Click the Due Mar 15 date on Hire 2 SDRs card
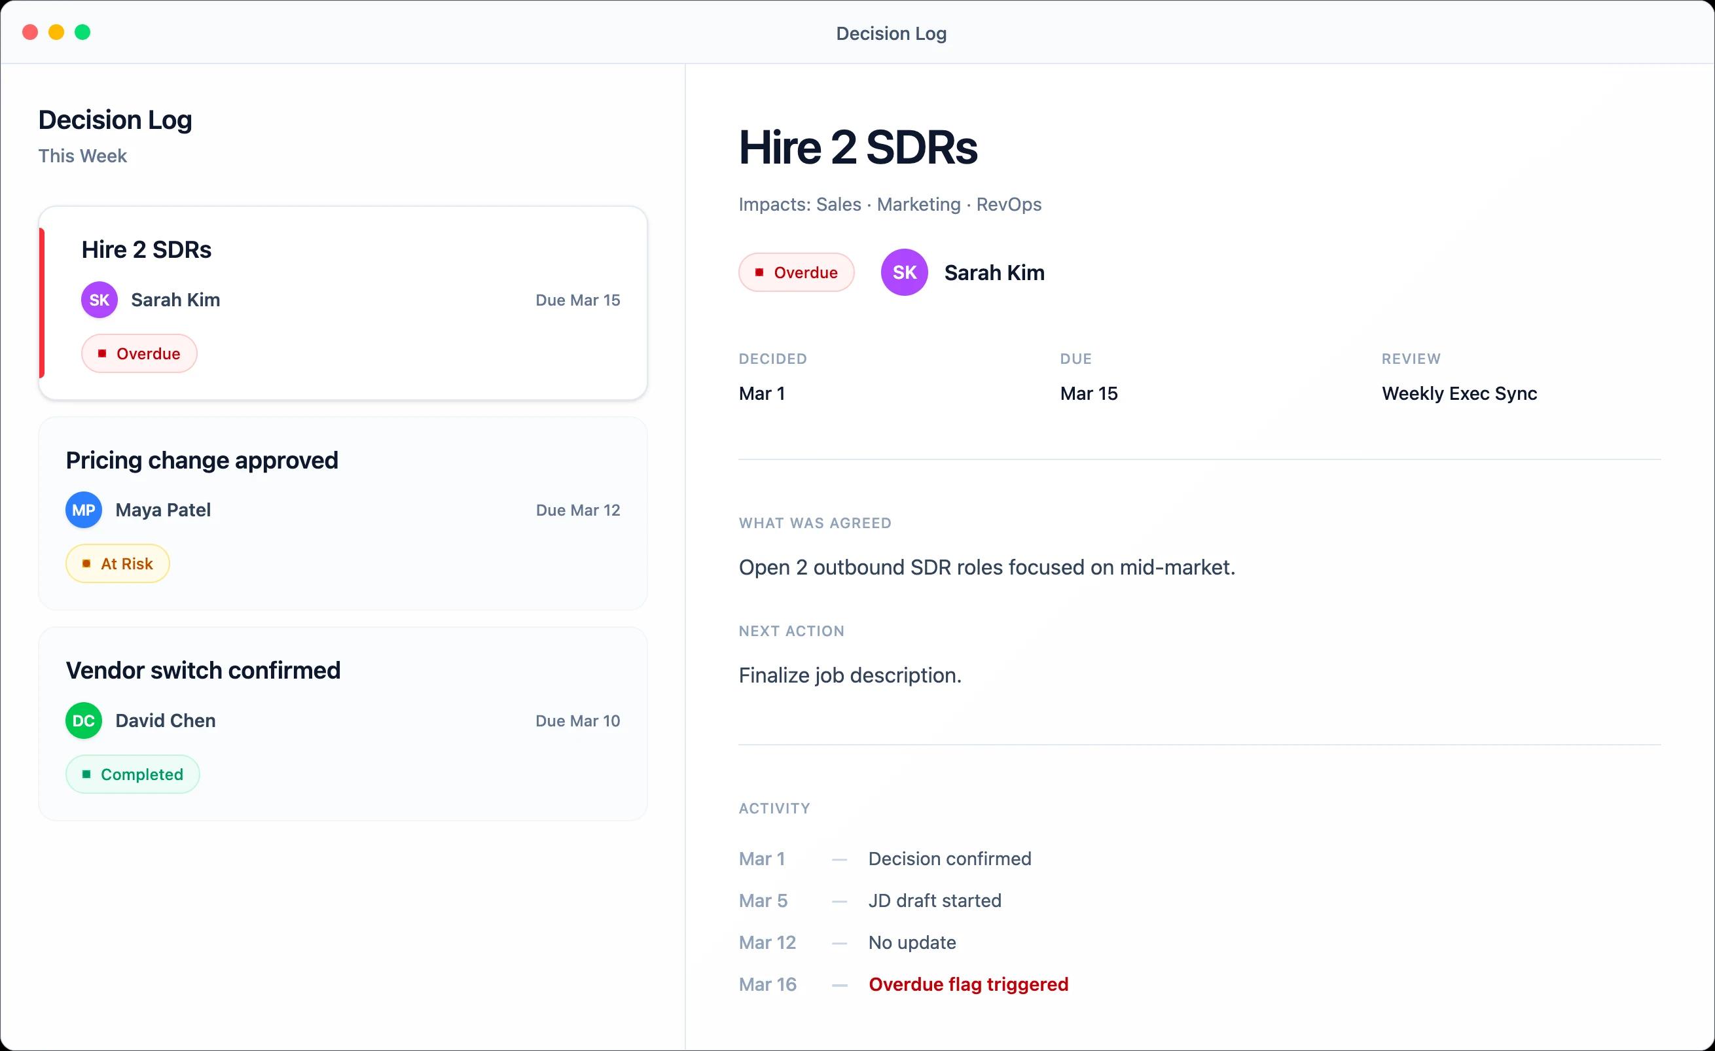This screenshot has height=1051, width=1715. click(577, 299)
